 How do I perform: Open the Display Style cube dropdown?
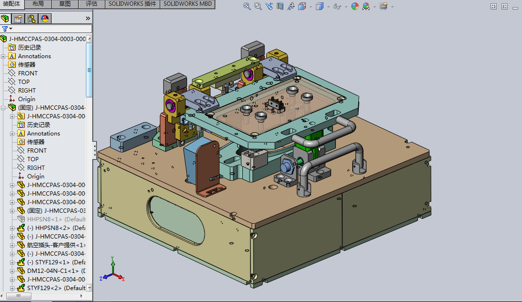click(320, 6)
